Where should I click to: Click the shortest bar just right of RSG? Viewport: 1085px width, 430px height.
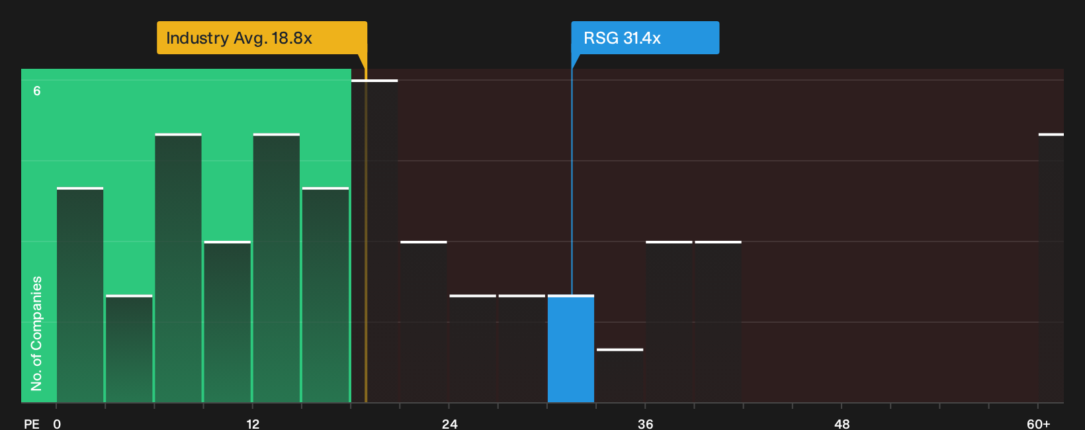tap(620, 376)
